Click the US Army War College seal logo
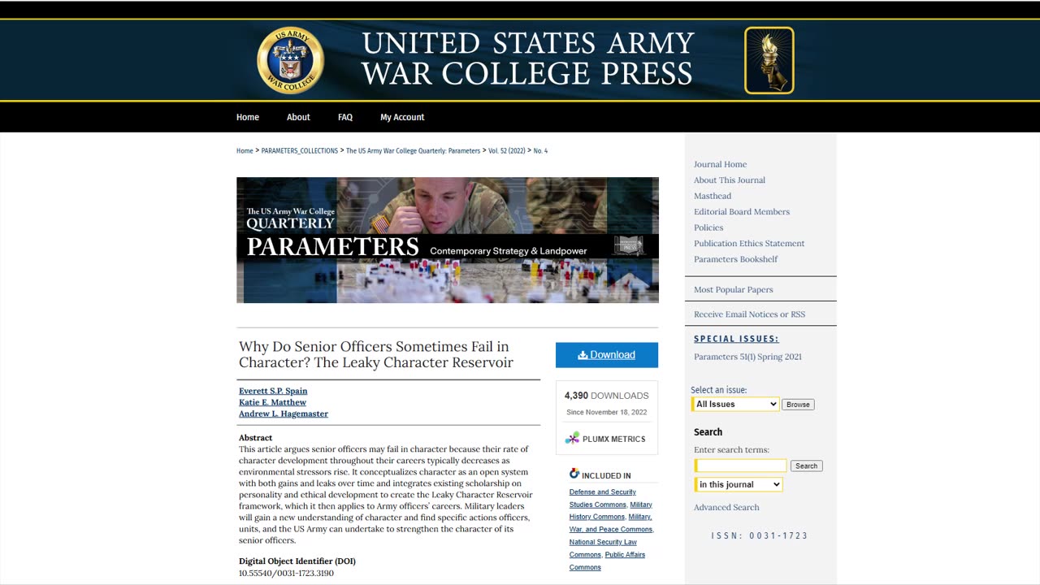 291,60
